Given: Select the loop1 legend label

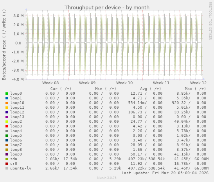Looking at the screenshot, I should [16, 98].
